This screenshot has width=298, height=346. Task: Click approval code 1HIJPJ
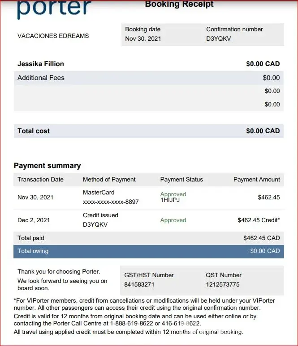point(170,201)
